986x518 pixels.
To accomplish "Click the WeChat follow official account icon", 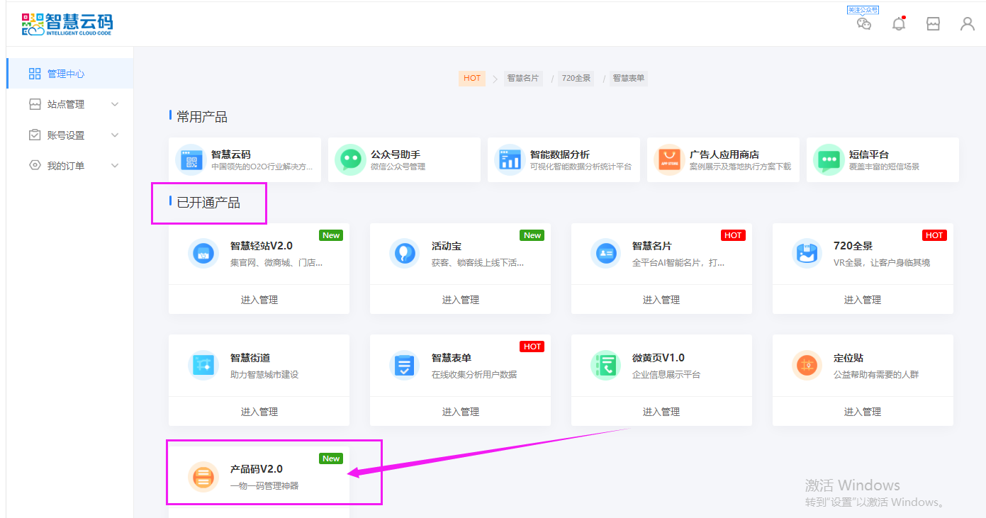I will tap(863, 23).
